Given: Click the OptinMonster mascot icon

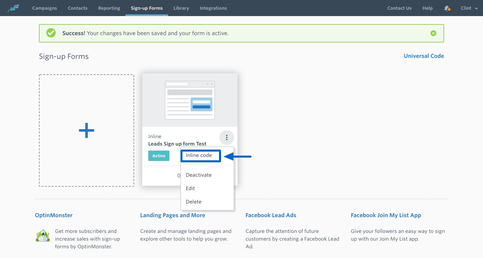Looking at the screenshot, I should 43,236.
